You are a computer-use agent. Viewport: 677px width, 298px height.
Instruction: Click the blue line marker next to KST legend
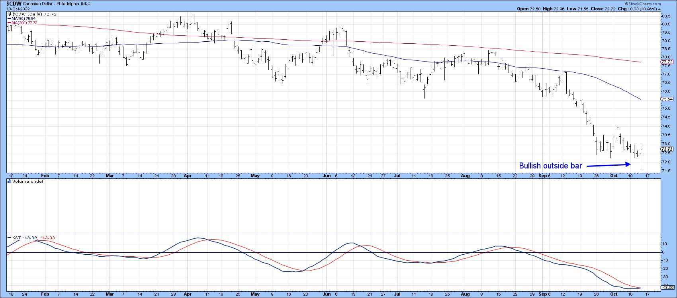pos(9,238)
